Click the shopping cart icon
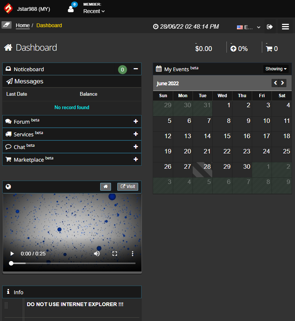 pyautogui.click(x=269, y=49)
